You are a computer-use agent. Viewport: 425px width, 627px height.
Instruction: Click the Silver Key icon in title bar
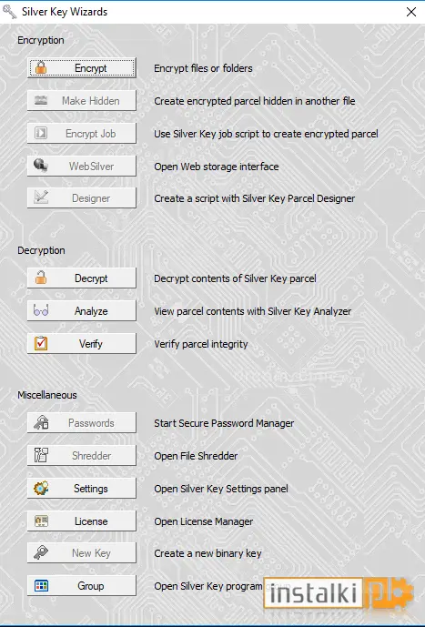pyautogui.click(x=10, y=12)
